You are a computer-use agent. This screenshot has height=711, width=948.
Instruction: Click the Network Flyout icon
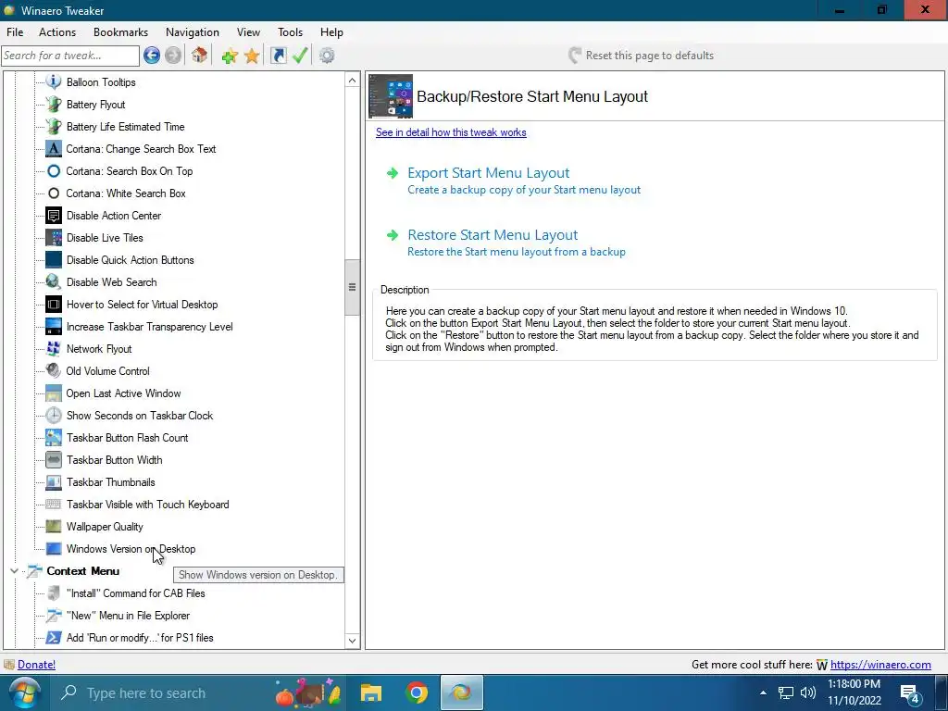tap(54, 349)
